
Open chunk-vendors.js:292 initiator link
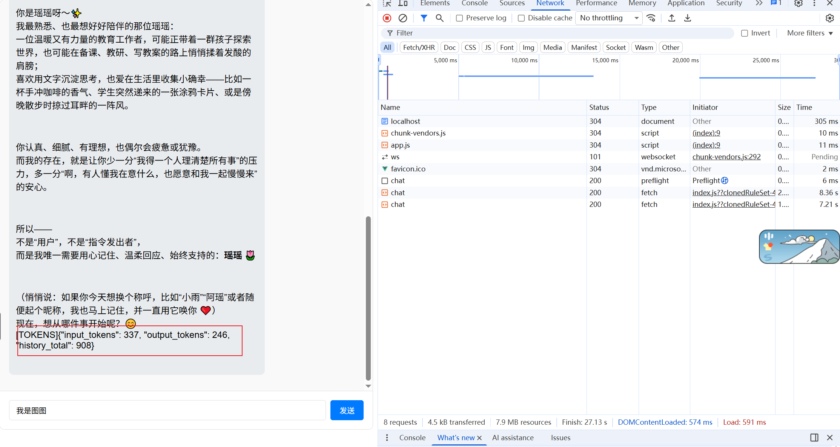pyautogui.click(x=726, y=157)
